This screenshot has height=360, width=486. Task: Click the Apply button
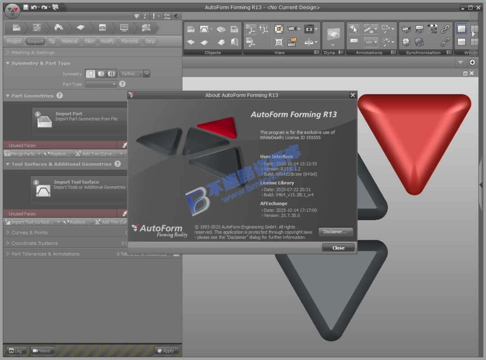[x=166, y=351]
